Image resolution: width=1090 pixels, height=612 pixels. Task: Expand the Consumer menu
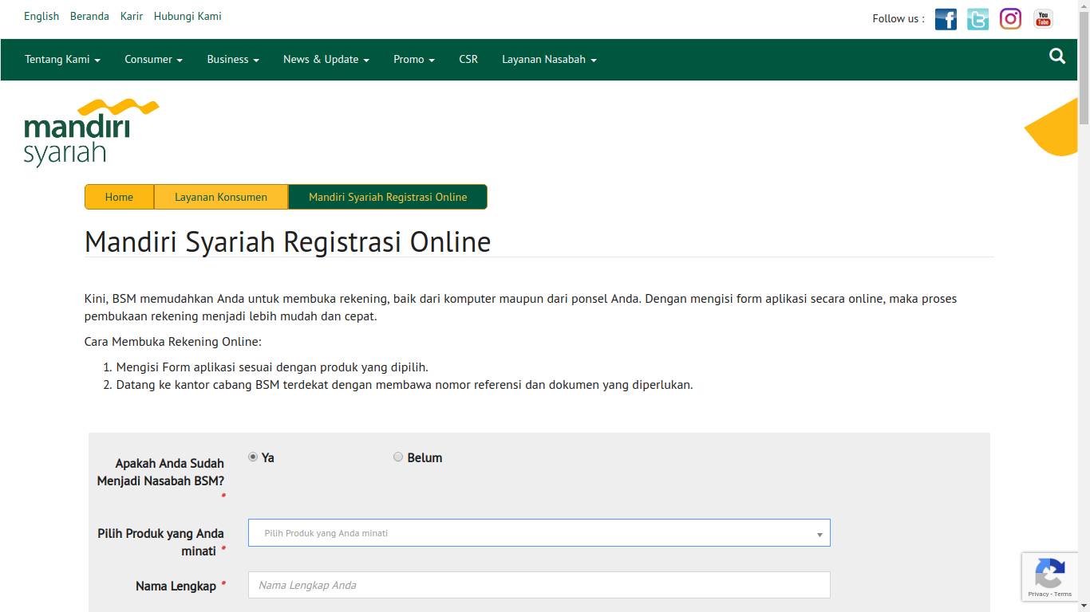(x=153, y=60)
